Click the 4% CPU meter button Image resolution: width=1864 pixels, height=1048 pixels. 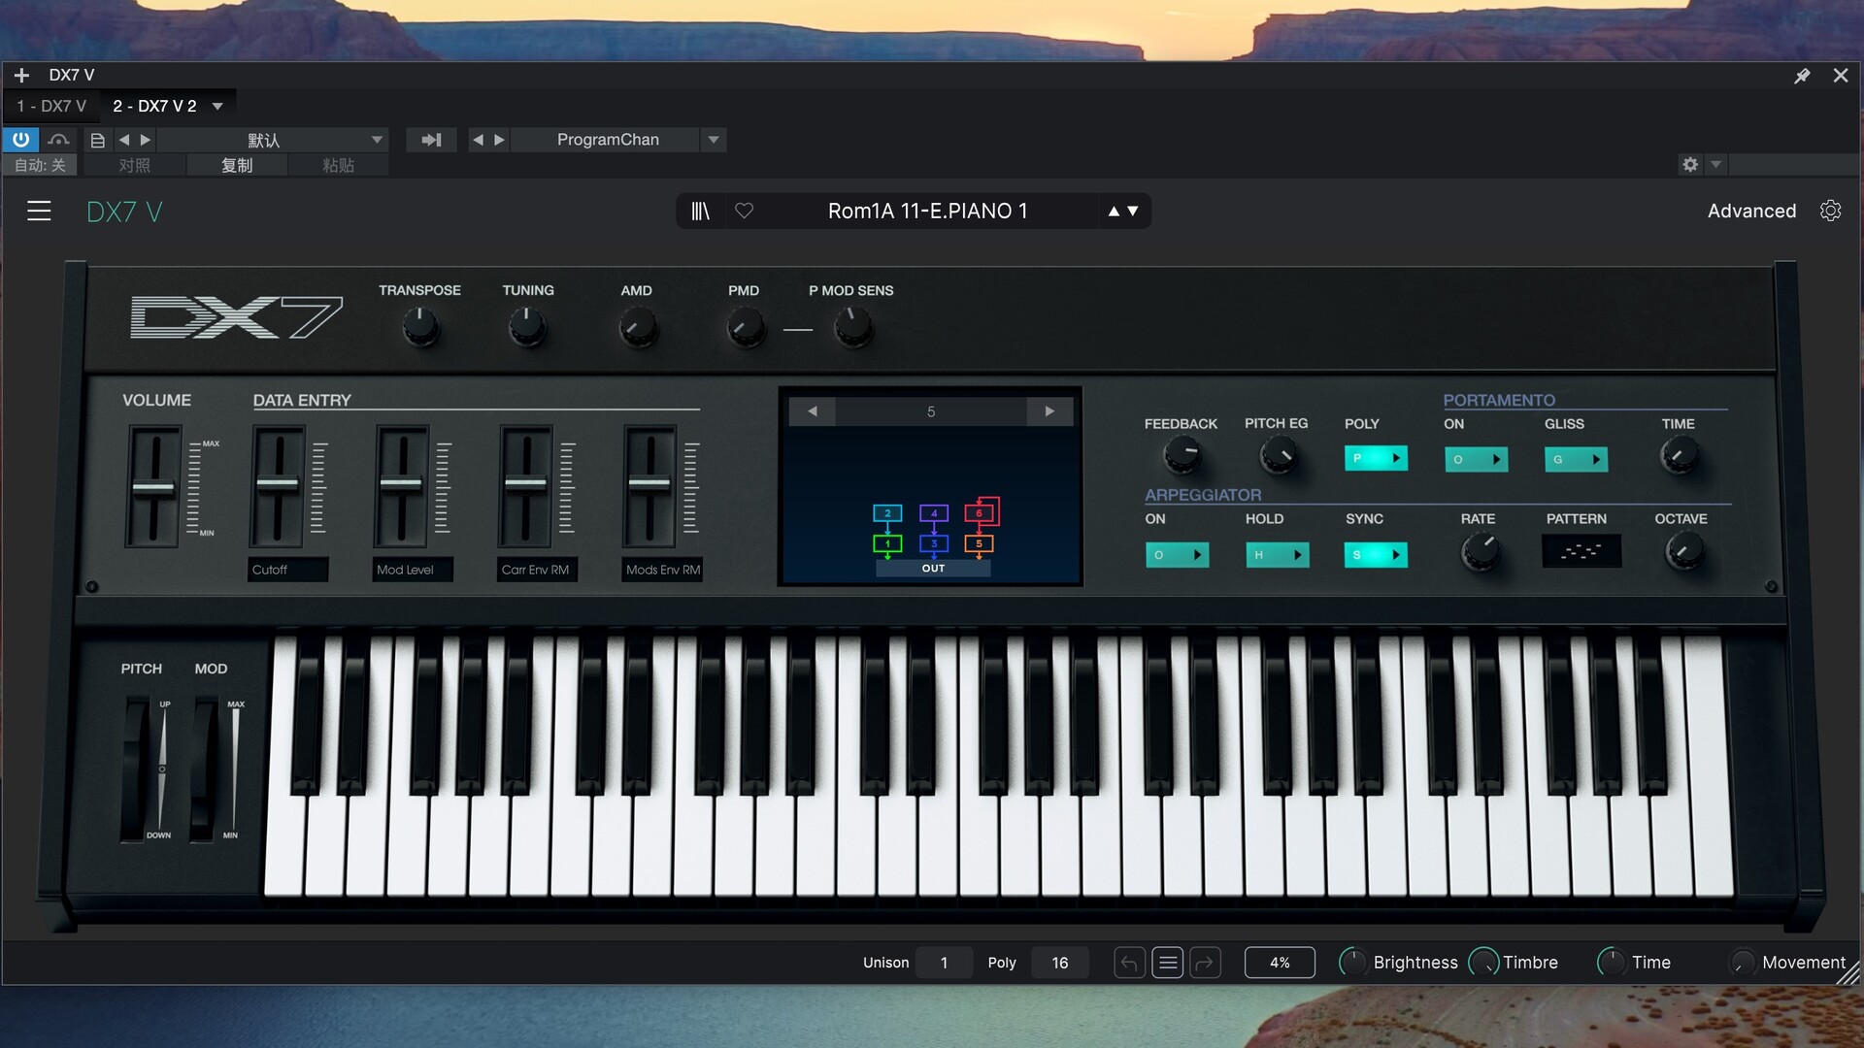tap(1280, 963)
